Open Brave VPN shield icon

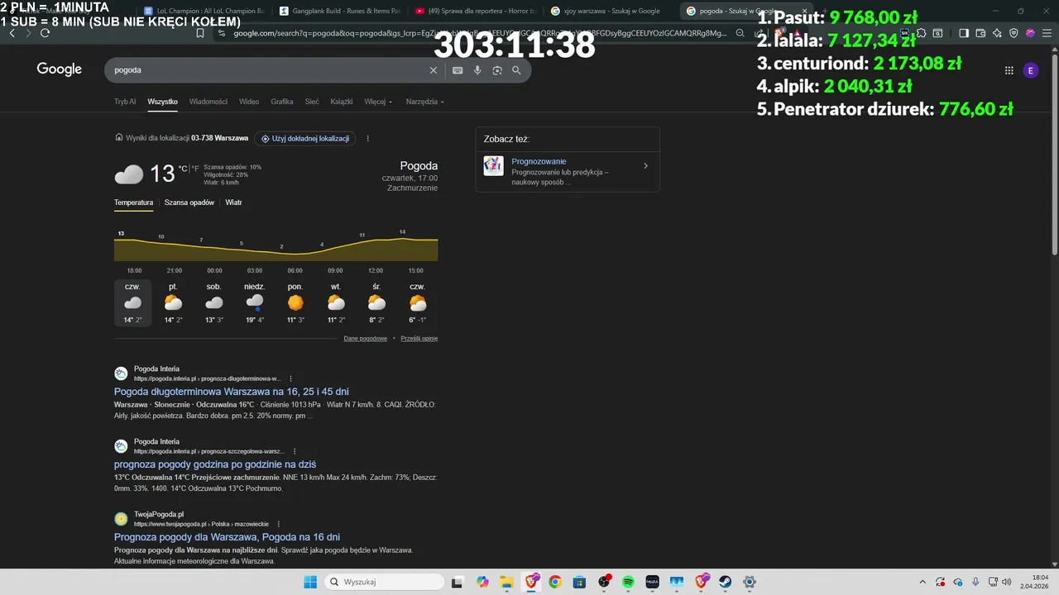(1013, 33)
